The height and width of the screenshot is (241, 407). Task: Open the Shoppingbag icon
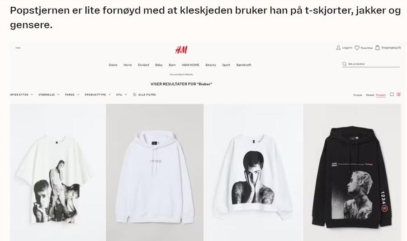[378, 48]
